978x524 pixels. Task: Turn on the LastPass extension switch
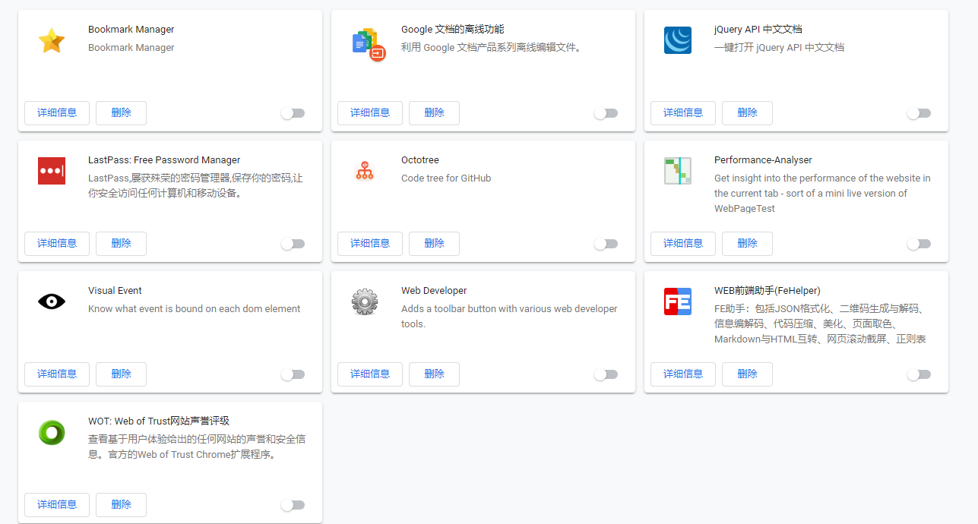pos(293,244)
